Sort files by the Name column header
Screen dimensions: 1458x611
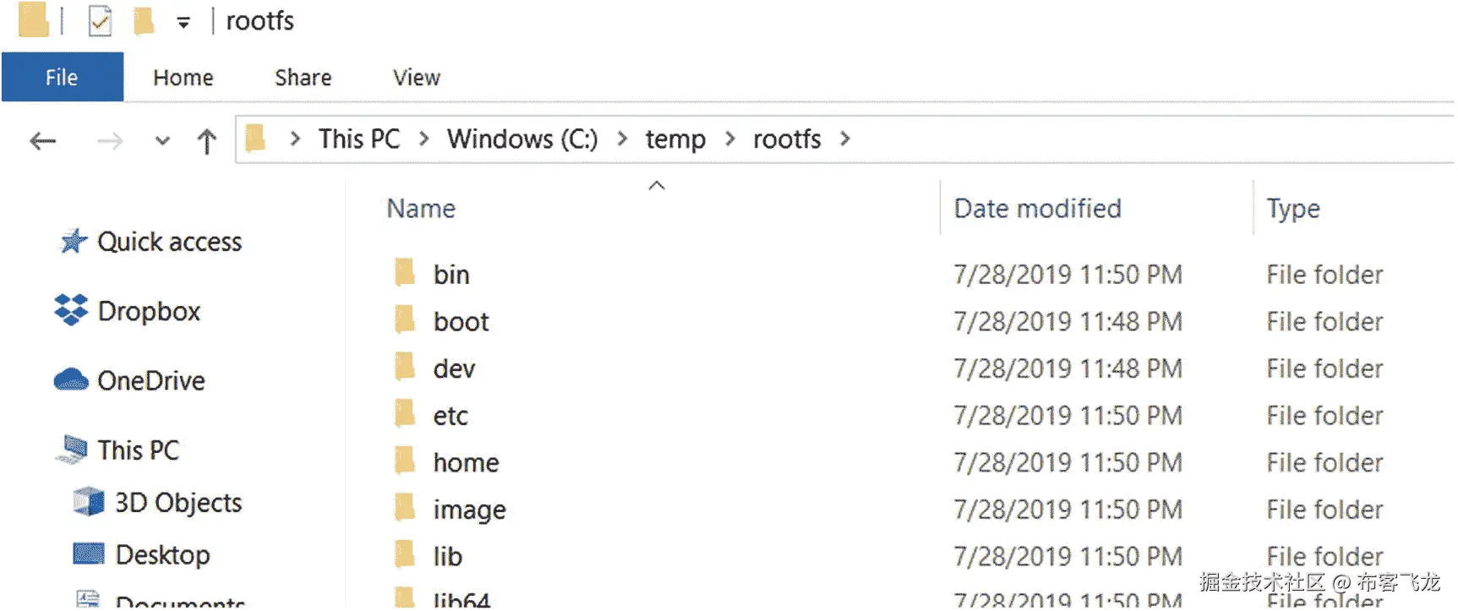(421, 209)
